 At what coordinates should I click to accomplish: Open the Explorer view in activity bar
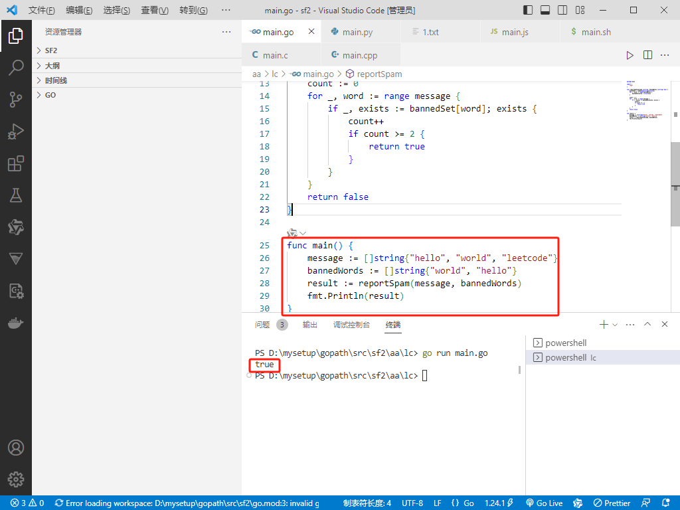click(x=16, y=36)
